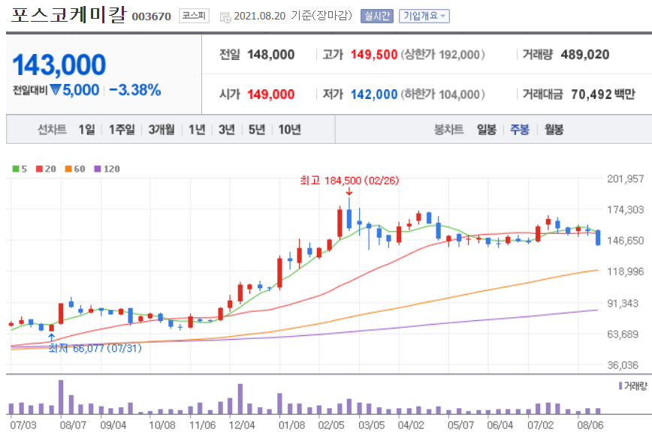The image size is (652, 435).
Task: Click the 63,689 y-axis label
Action: (623, 334)
